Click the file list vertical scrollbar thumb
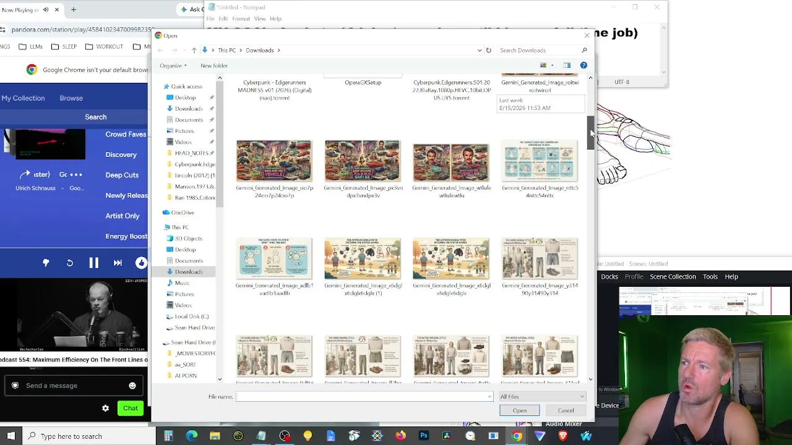 tap(590, 132)
